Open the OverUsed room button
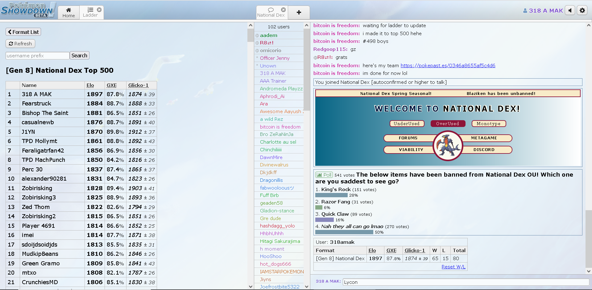The height and width of the screenshot is (290, 592). pos(448,124)
